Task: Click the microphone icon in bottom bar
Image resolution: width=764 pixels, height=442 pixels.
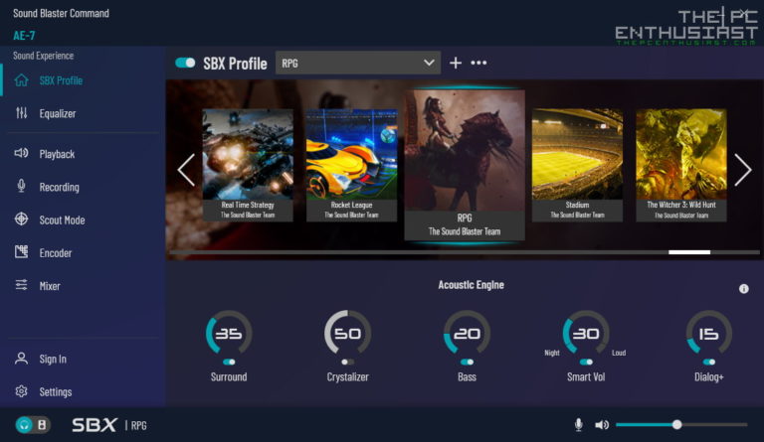Action: pos(578,425)
